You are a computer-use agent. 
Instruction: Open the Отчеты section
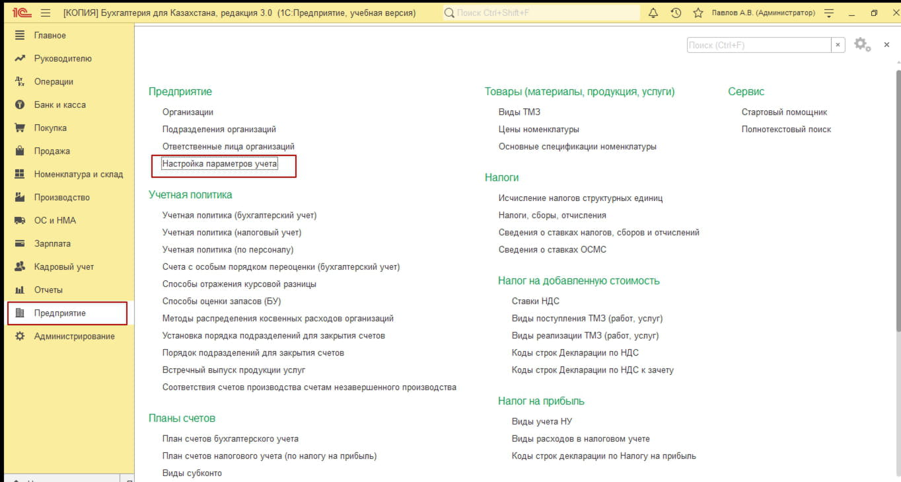click(48, 290)
